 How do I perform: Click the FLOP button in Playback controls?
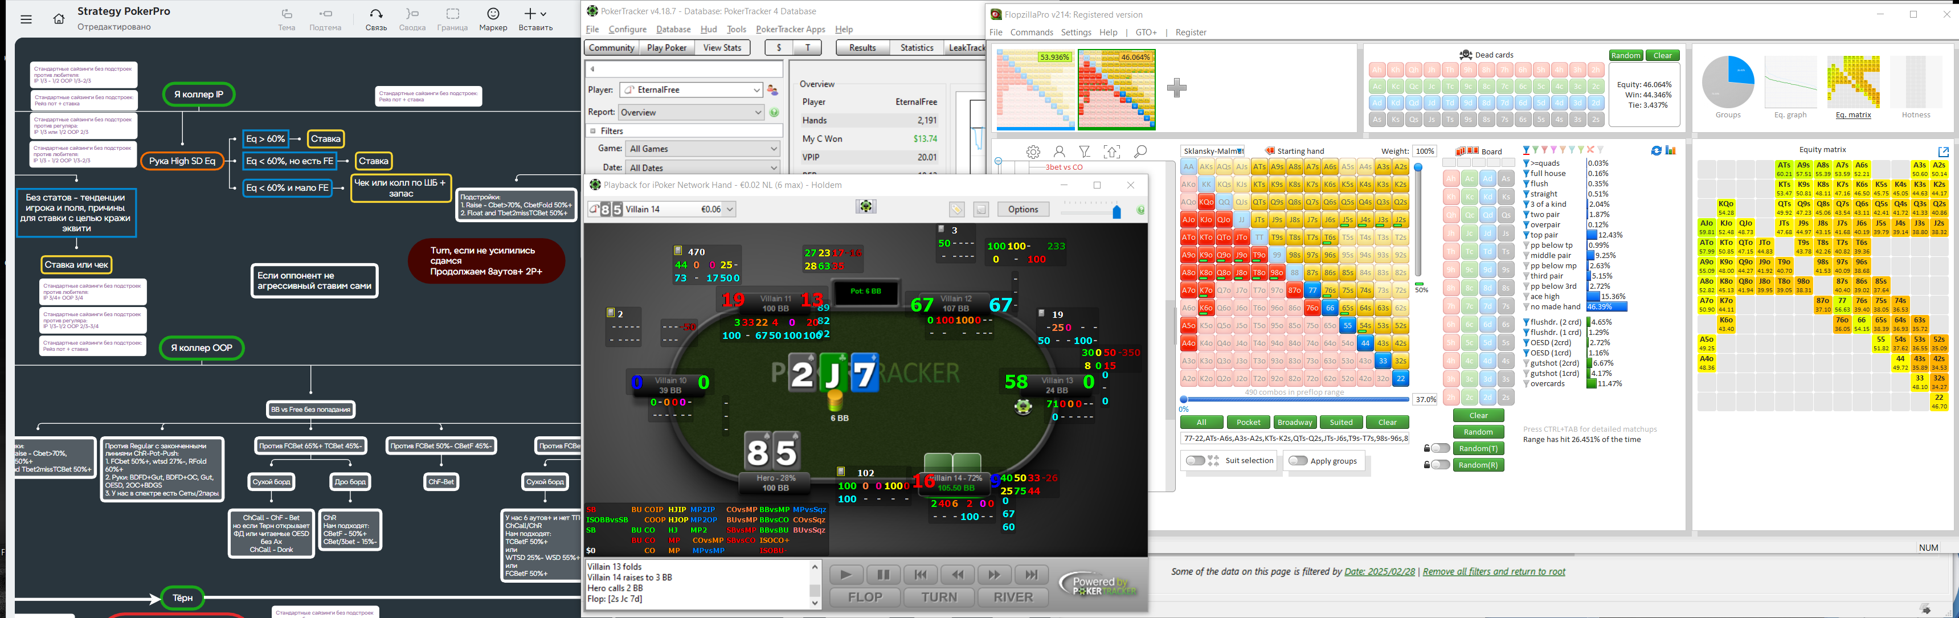[865, 597]
